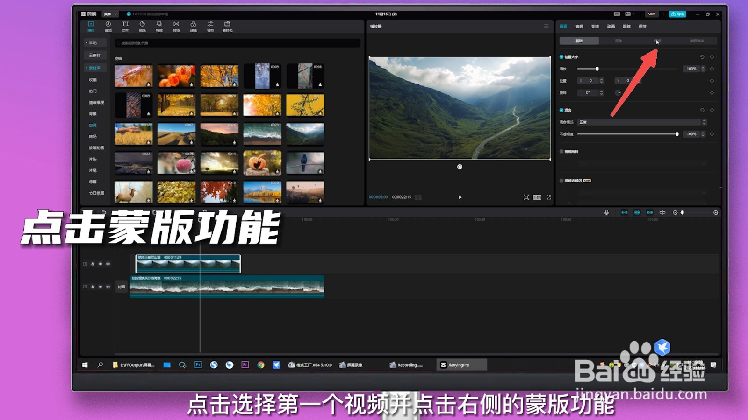The width and height of the screenshot is (748, 420).
Task: Enable the 视频防抖 video stabilization checkbox
Action: [x=561, y=151]
